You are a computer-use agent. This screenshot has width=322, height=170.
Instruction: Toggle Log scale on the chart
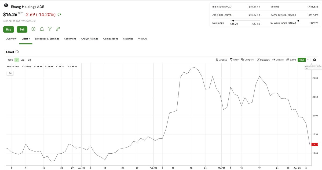[x=23, y=60]
